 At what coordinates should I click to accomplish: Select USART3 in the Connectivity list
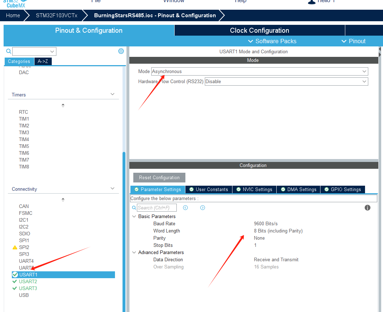coord(28,288)
